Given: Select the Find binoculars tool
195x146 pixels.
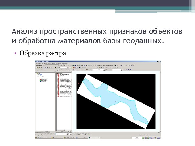Looking at the screenshot, I should pyautogui.click(x=86, y=65).
